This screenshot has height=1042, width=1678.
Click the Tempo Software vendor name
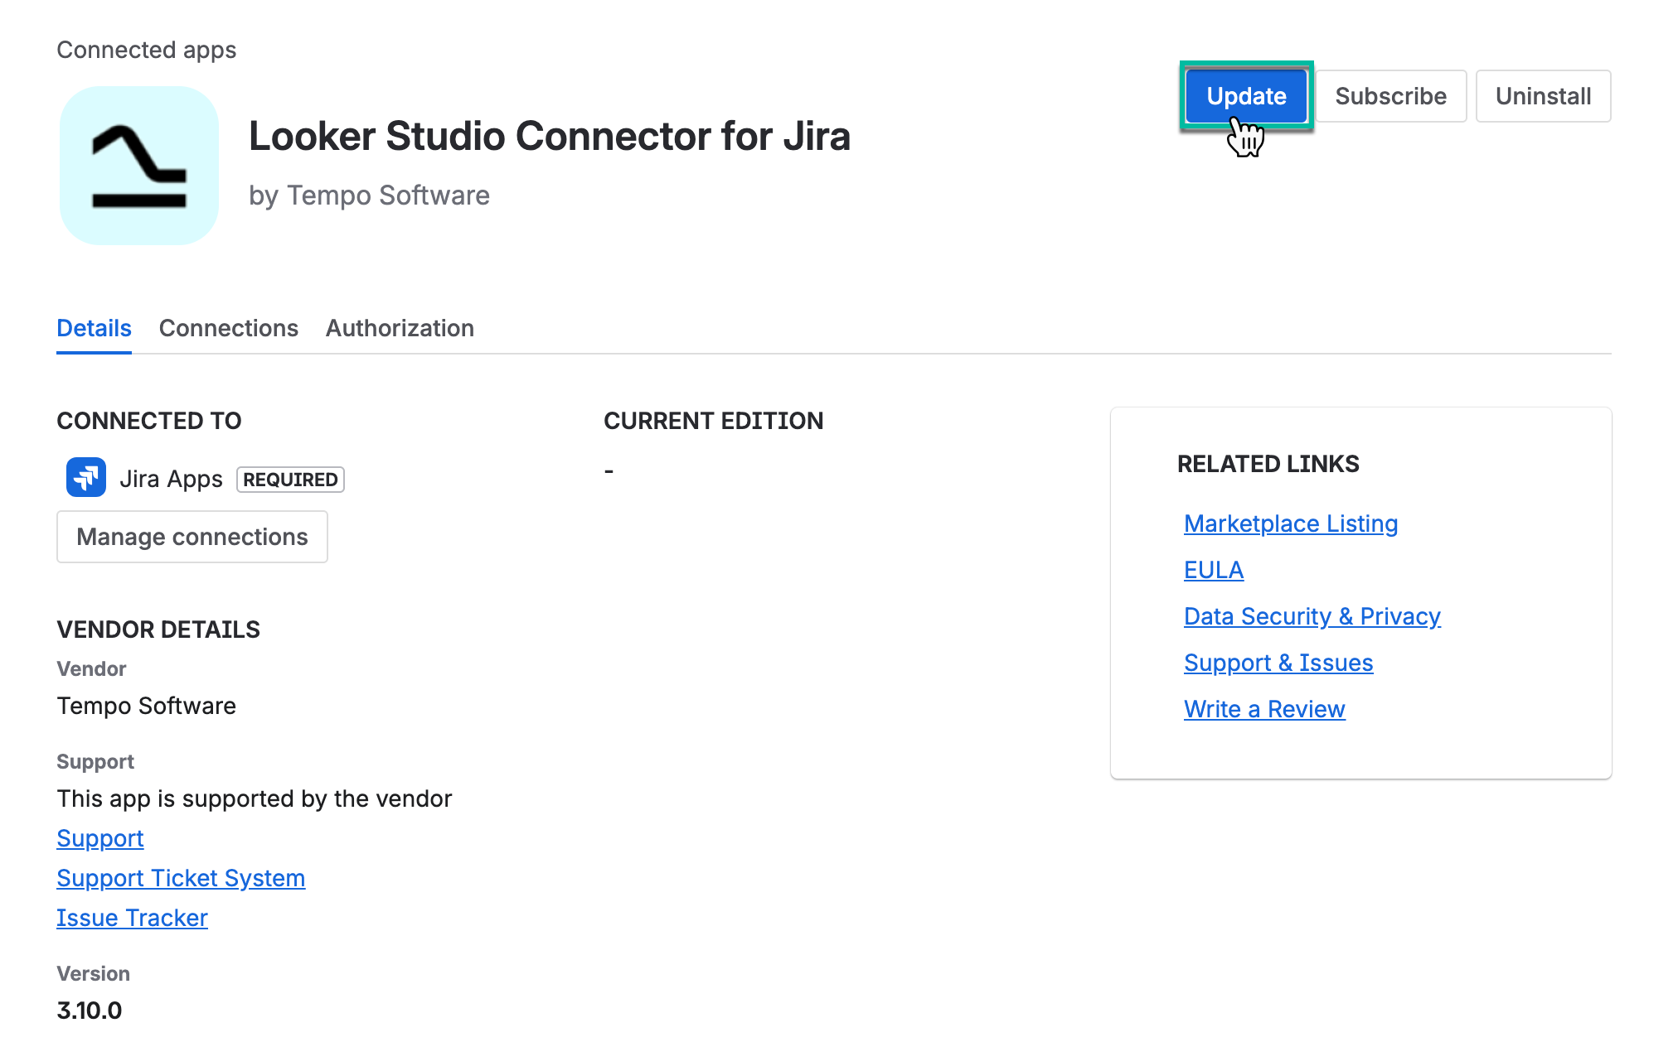click(146, 706)
